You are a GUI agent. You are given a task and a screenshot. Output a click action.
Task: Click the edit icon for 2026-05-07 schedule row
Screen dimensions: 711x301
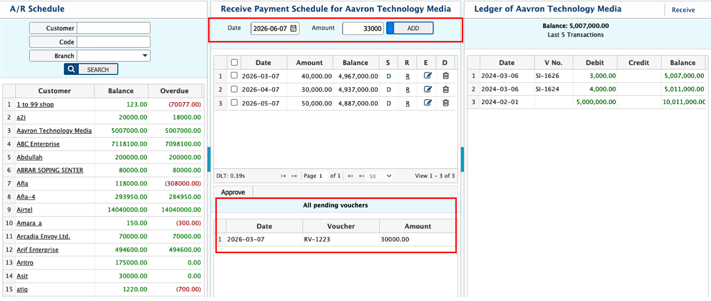pyautogui.click(x=428, y=103)
